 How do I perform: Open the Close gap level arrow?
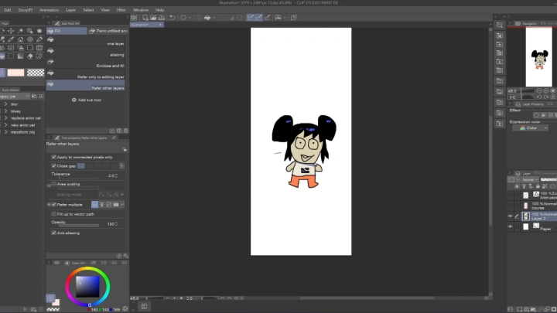(121, 165)
